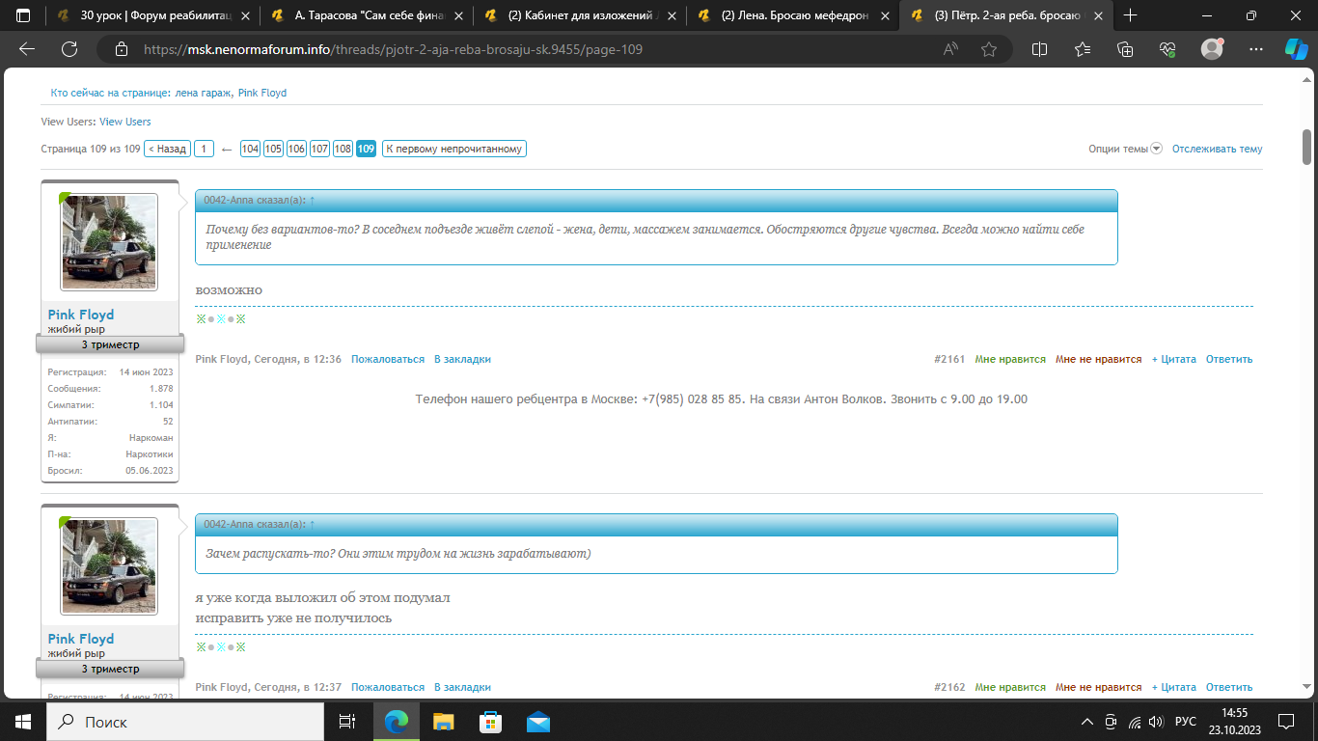1318x741 pixels.
Task: Open File Explorer from the taskbar
Action: click(x=443, y=722)
